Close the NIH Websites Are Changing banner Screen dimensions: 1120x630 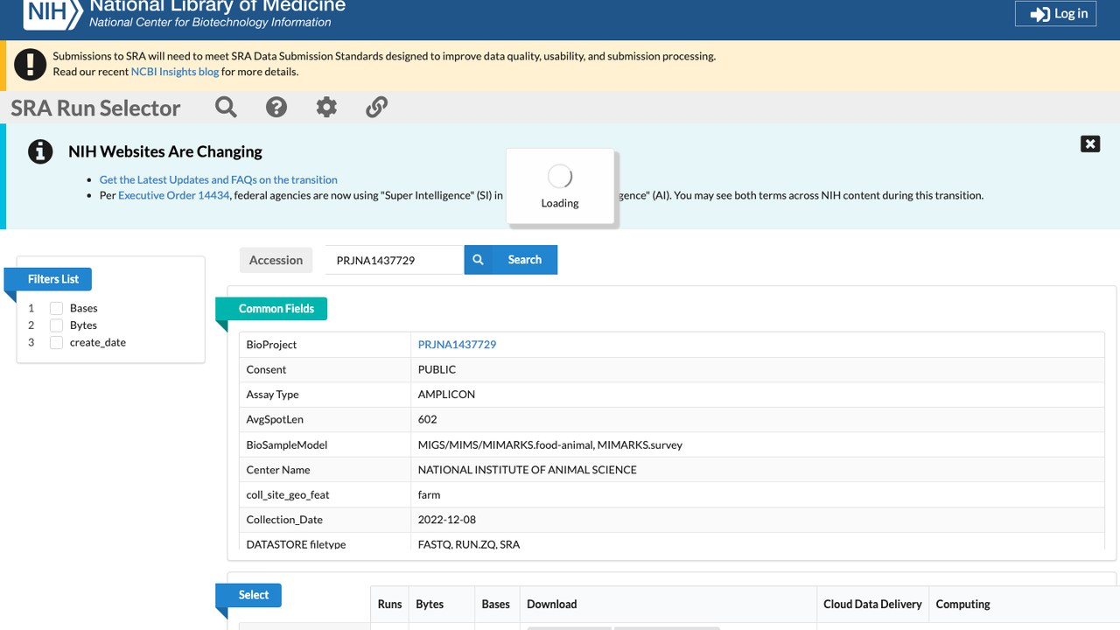[x=1090, y=143]
